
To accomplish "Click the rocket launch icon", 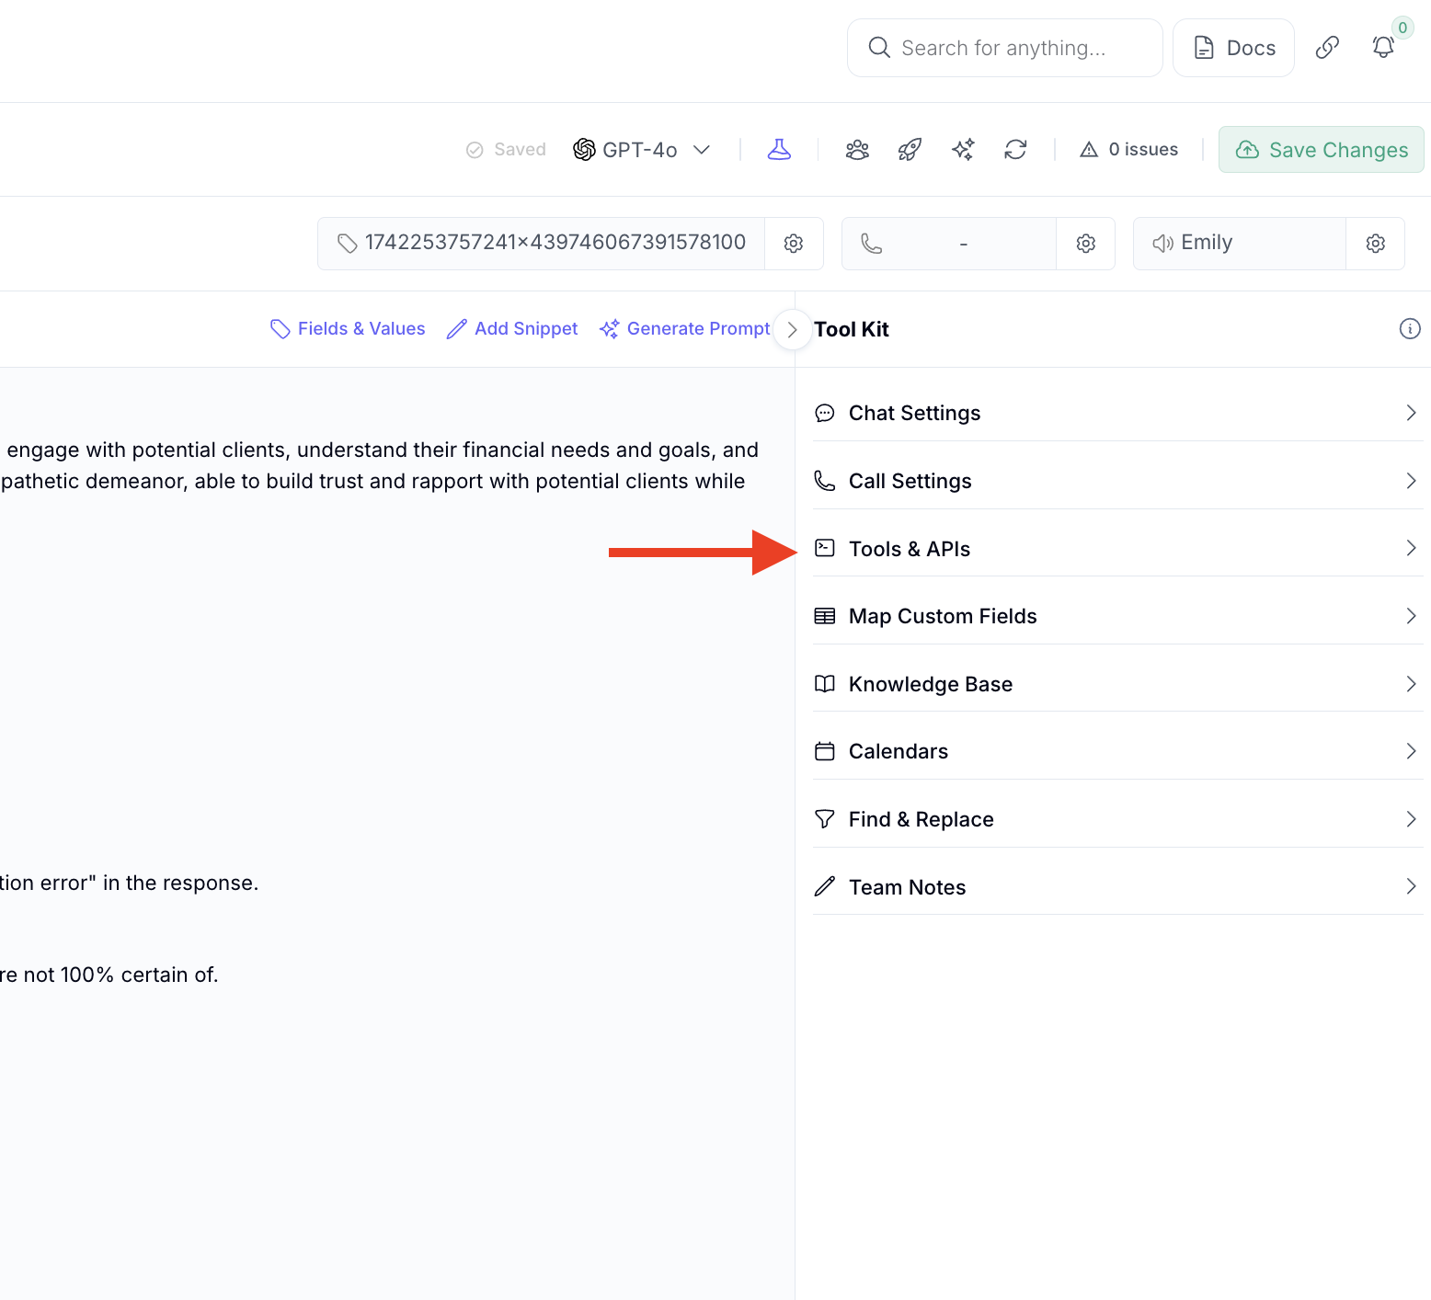I will [x=910, y=150].
